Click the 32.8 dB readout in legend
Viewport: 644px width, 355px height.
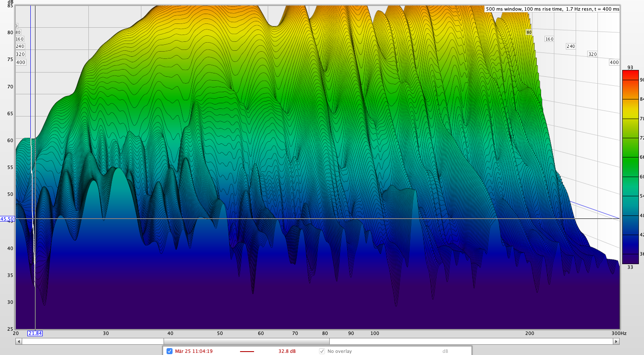pyautogui.click(x=287, y=351)
